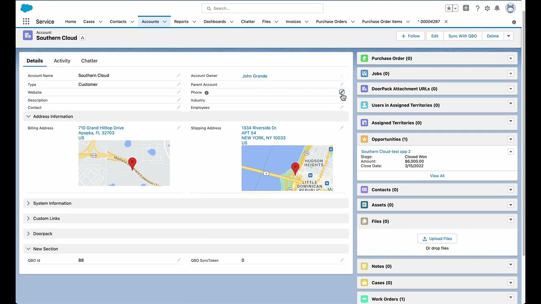Open John Grande owner link
The width and height of the screenshot is (541, 304).
point(254,76)
